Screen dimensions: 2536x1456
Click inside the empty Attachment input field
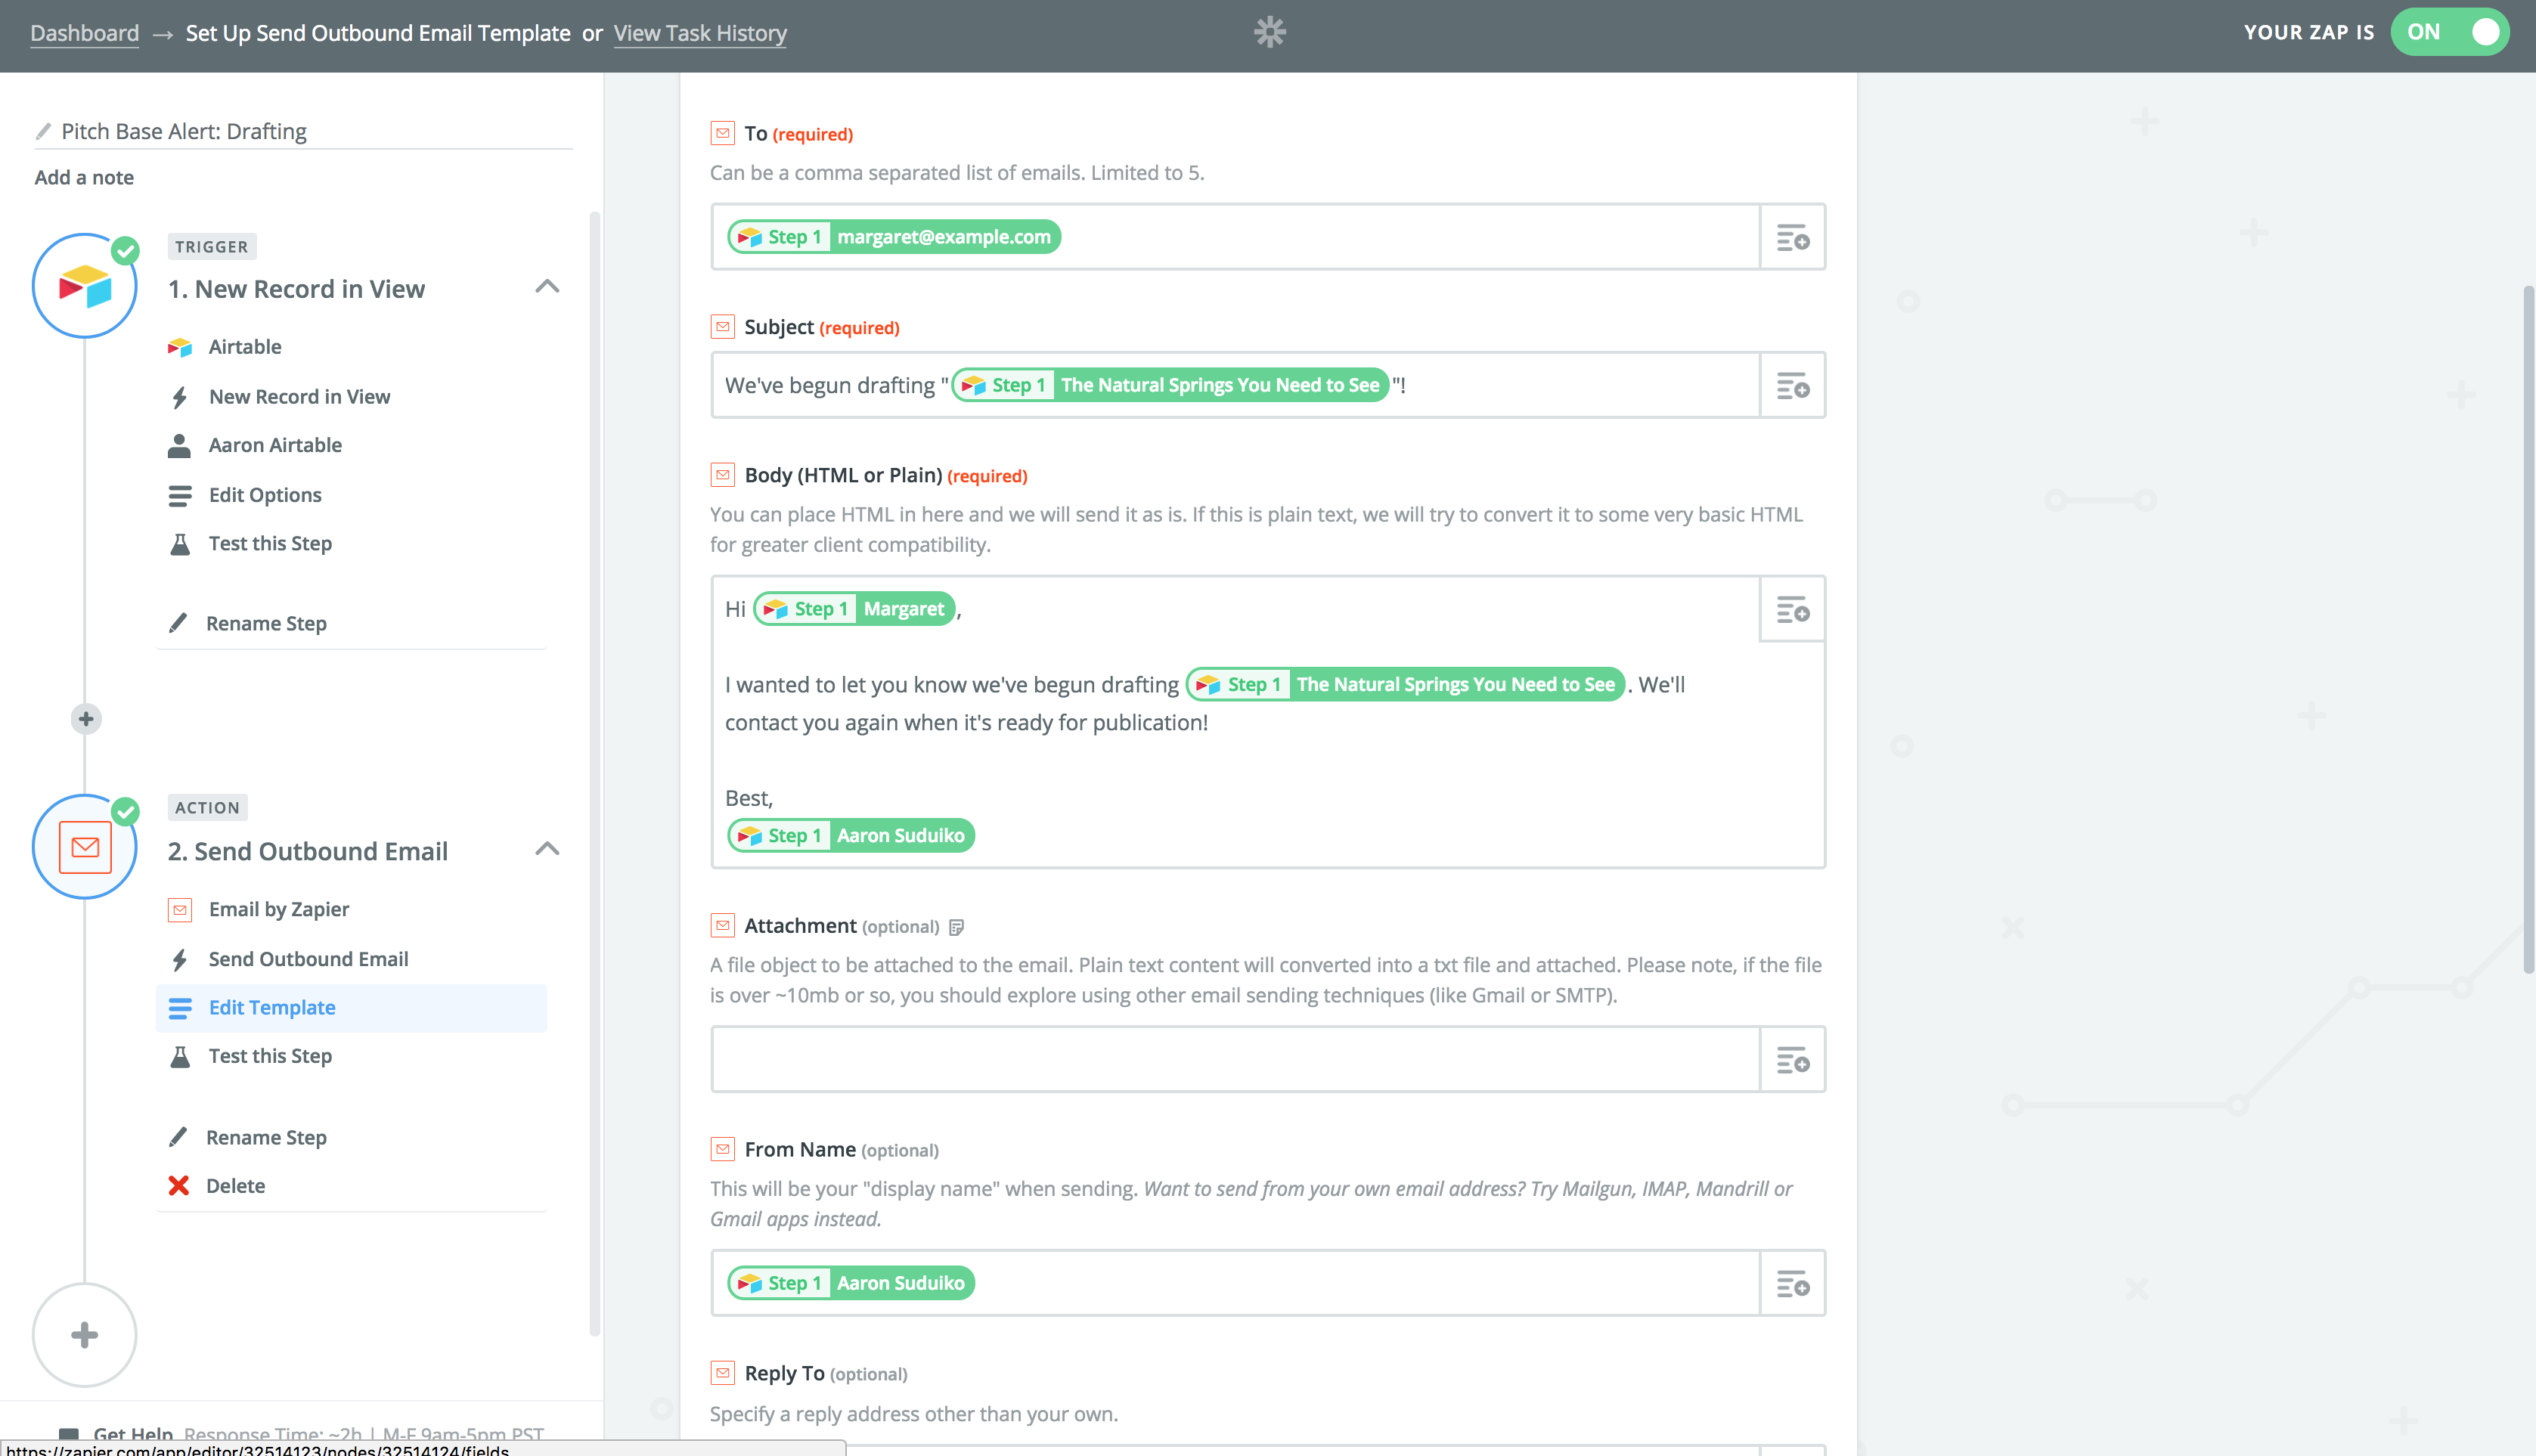pyautogui.click(x=1235, y=1059)
